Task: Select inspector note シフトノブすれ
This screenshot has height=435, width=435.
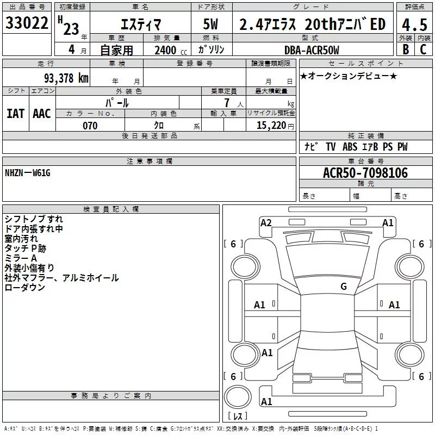Action: (34, 219)
